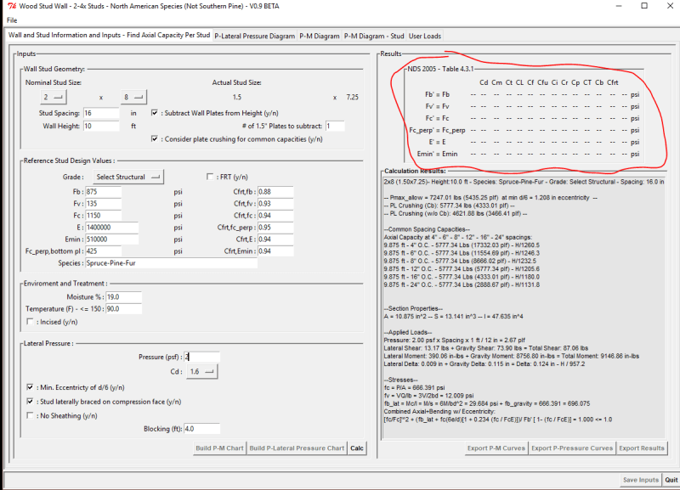
Task: Enable the No Sheathing checkbox
Action: (x=30, y=415)
